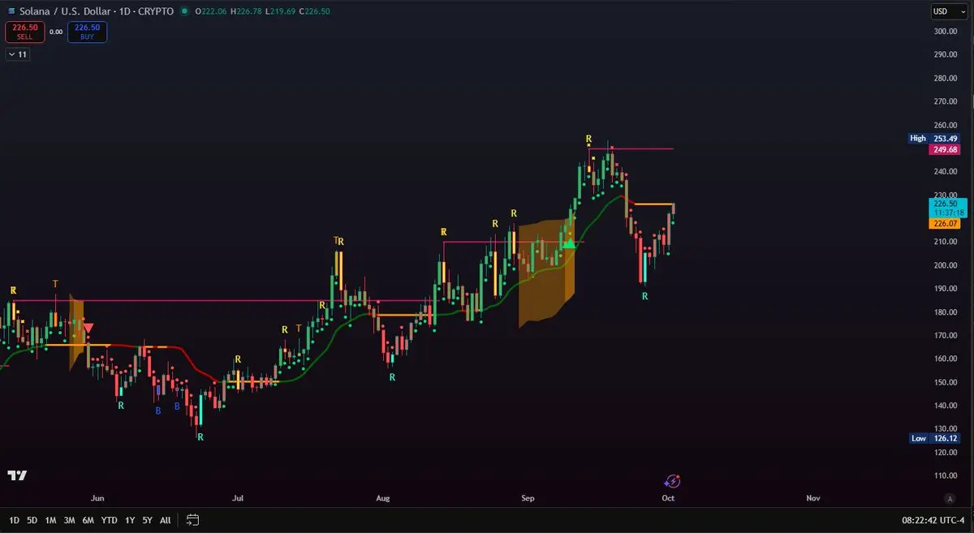Open the Go to date calendar icon
The width and height of the screenshot is (974, 533).
point(192,520)
